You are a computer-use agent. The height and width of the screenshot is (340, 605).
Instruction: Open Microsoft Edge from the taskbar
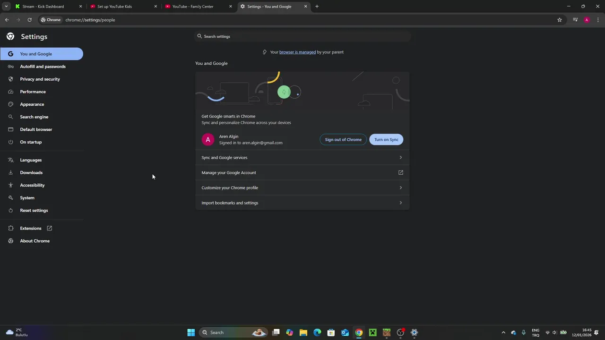pos(317,332)
